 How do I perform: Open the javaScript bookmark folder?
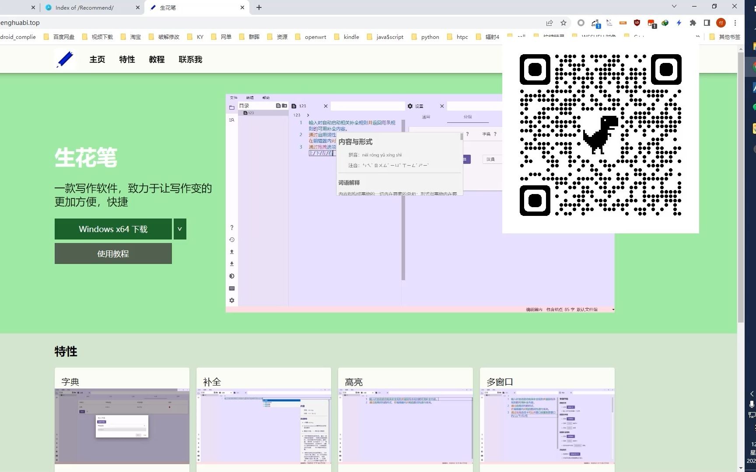coord(385,37)
